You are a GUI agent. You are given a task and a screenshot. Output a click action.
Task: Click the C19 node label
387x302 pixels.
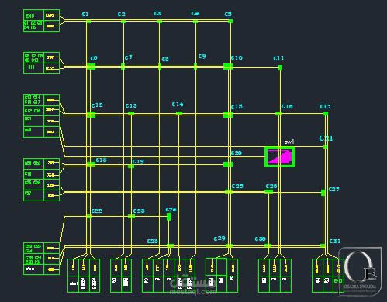coord(138,162)
